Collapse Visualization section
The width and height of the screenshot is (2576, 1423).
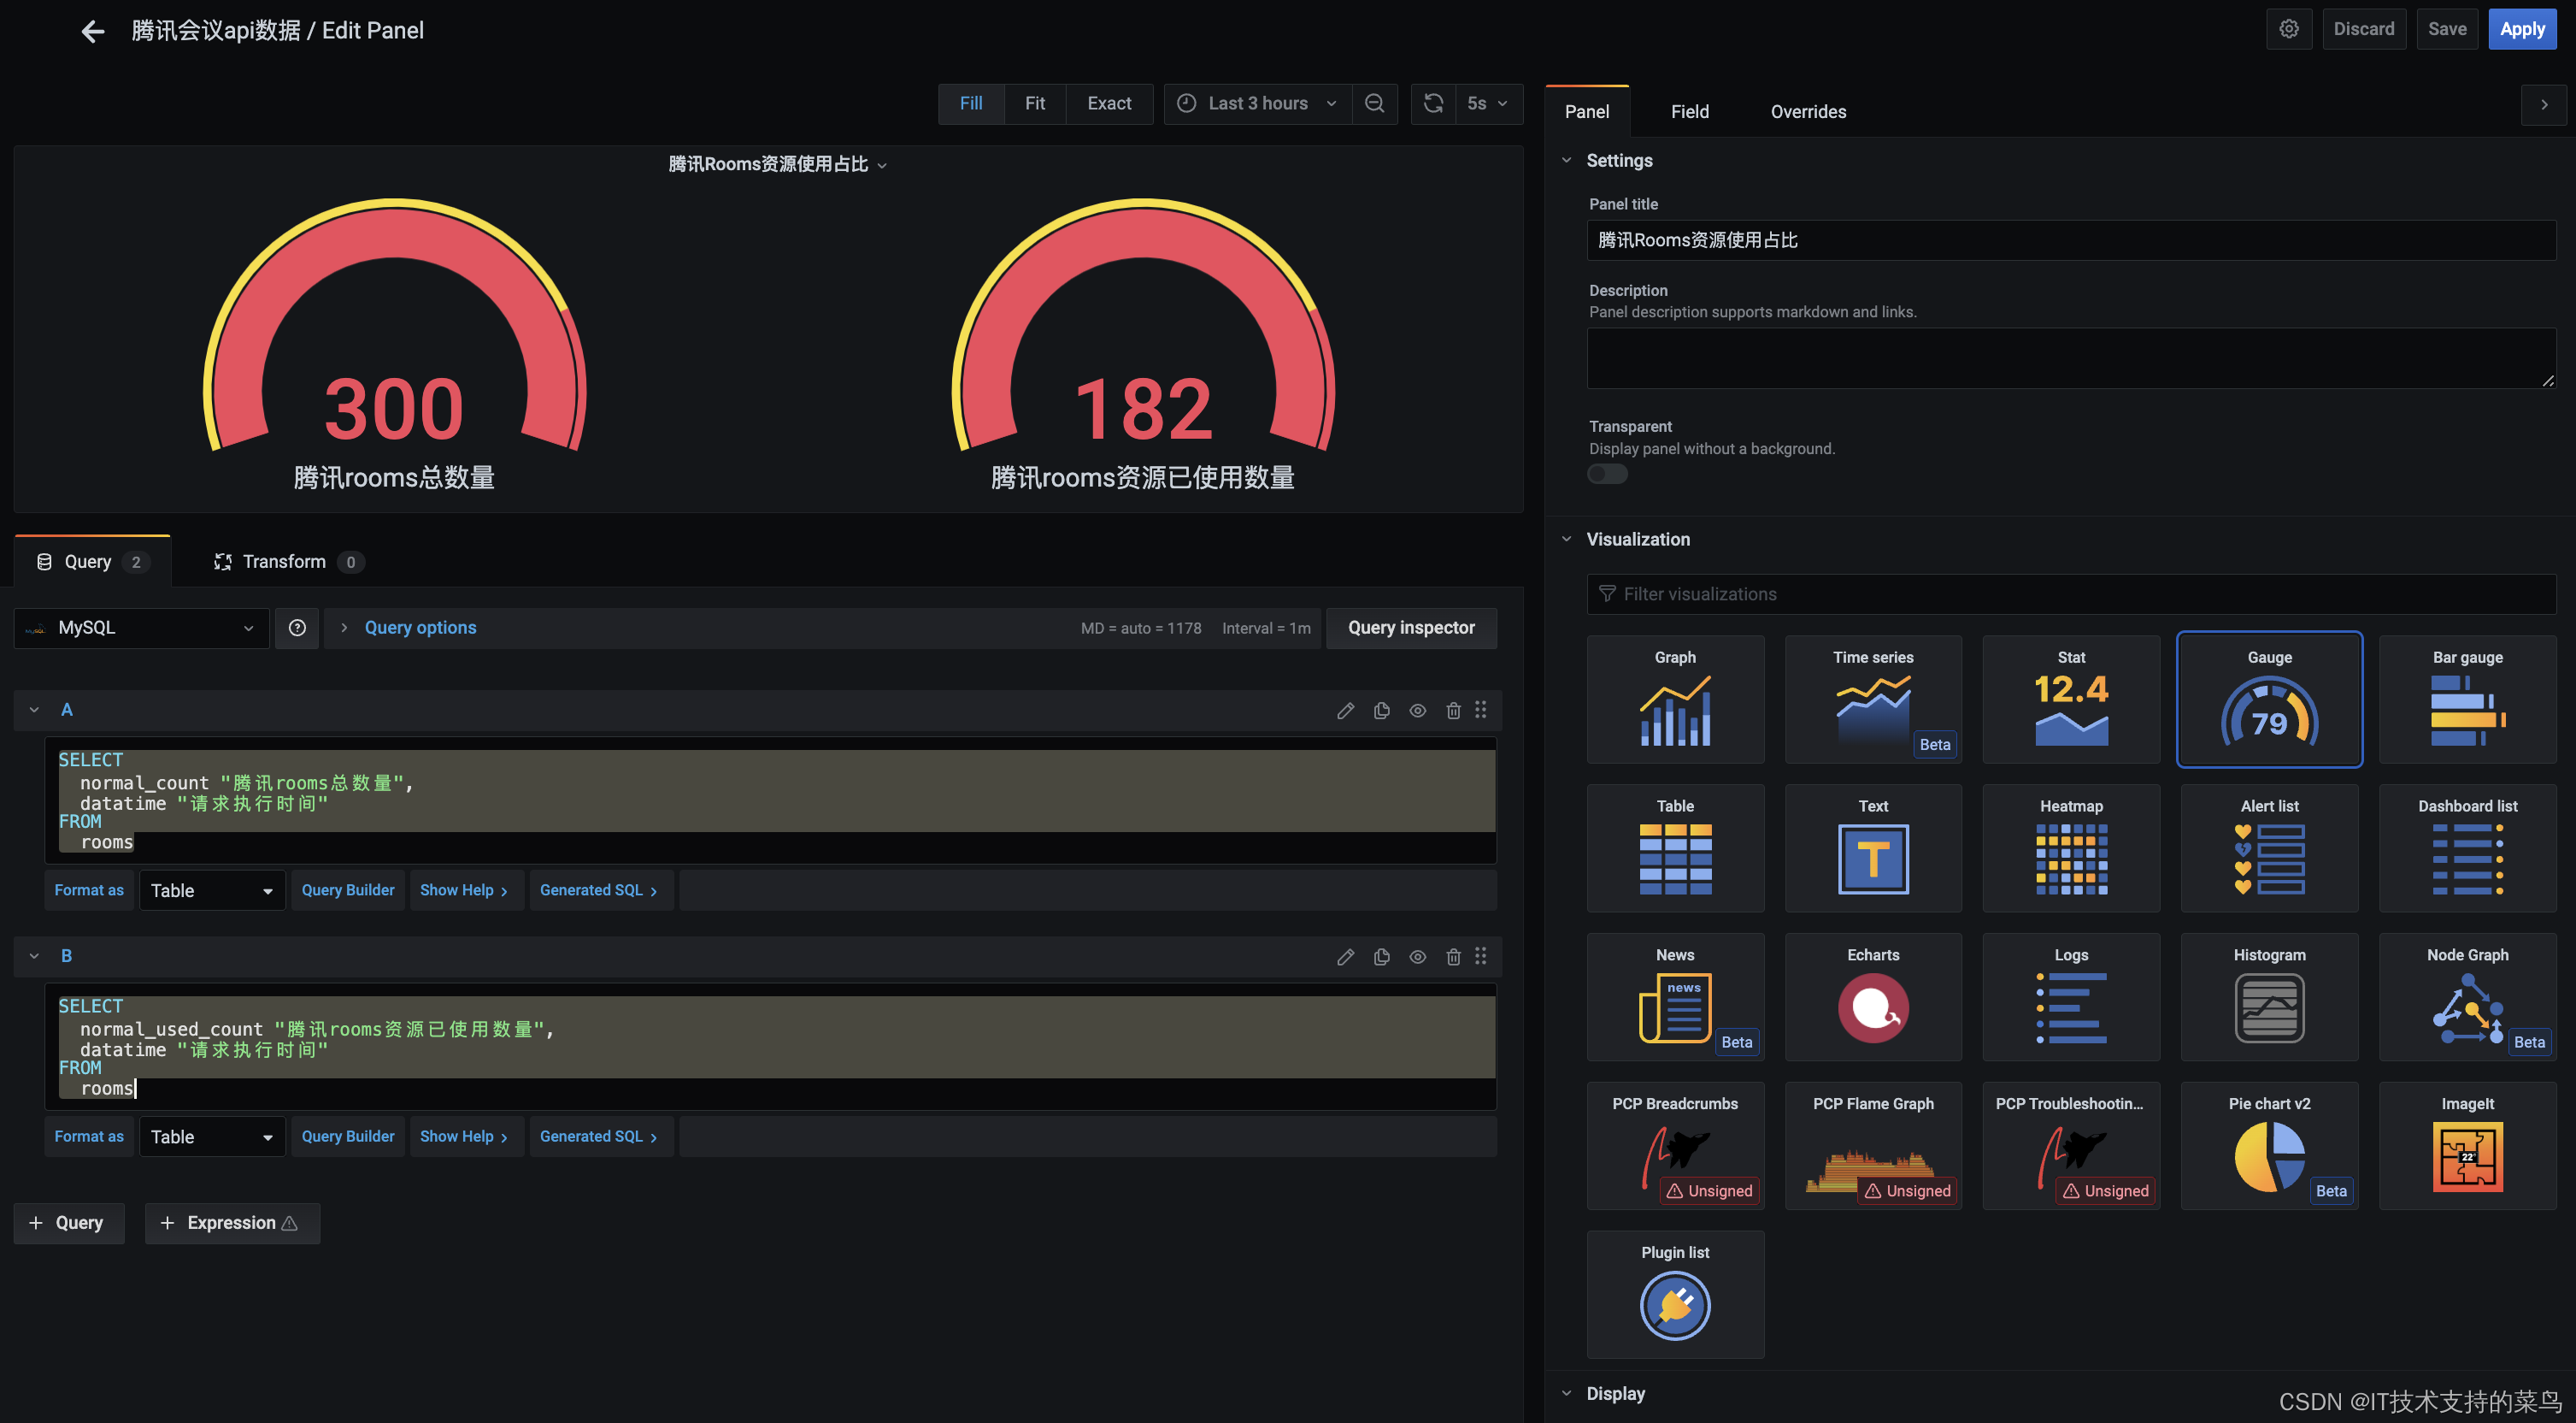[x=1566, y=539]
